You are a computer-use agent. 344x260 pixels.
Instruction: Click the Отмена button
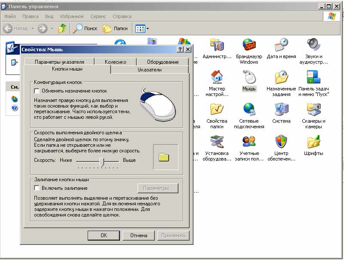[x=138, y=235]
